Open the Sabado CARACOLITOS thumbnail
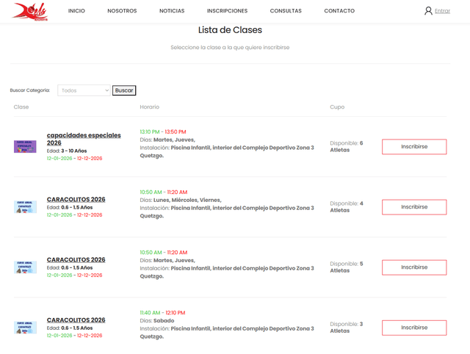Screen dimensions: 470x354 click(x=25, y=328)
